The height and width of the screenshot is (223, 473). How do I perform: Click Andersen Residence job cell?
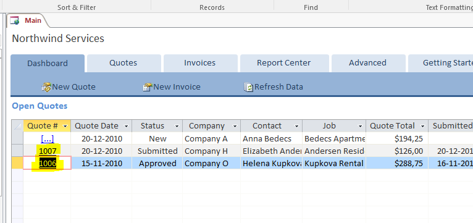click(334, 151)
